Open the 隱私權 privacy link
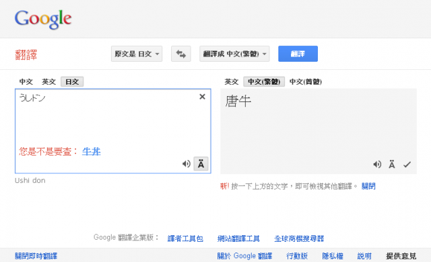 [333, 256]
